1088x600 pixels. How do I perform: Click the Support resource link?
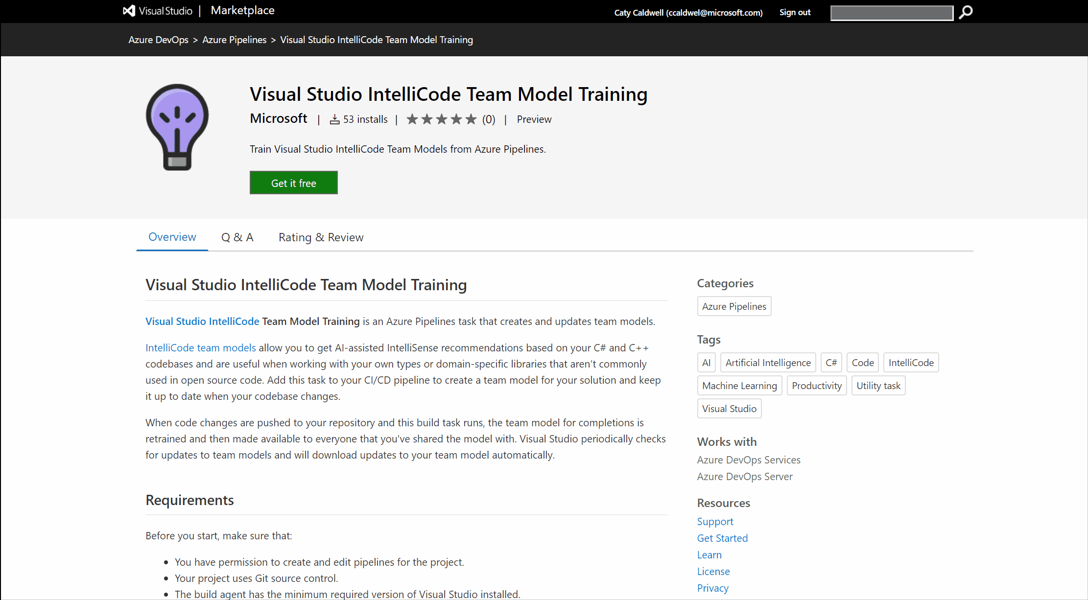[715, 521]
